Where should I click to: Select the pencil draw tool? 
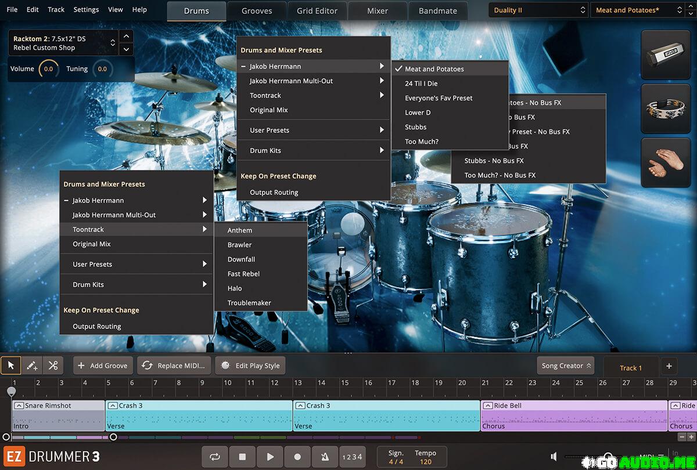(32, 366)
